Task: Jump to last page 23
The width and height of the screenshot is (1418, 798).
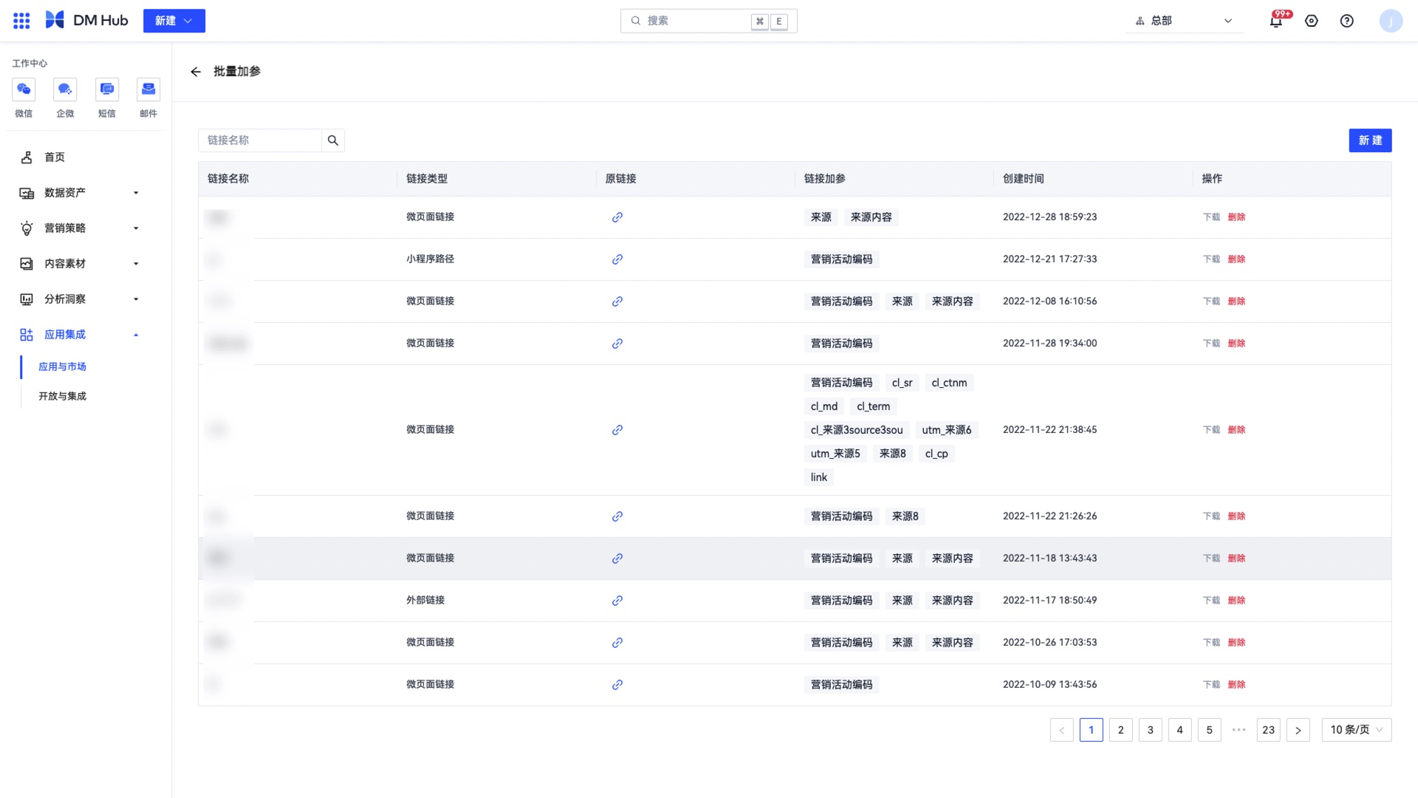Action: pyautogui.click(x=1268, y=730)
